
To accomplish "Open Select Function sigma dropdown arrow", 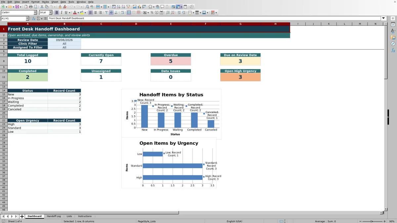I will click(41, 19).
